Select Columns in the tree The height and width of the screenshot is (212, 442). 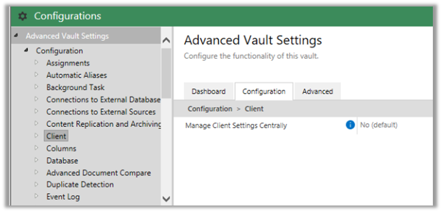click(x=61, y=148)
